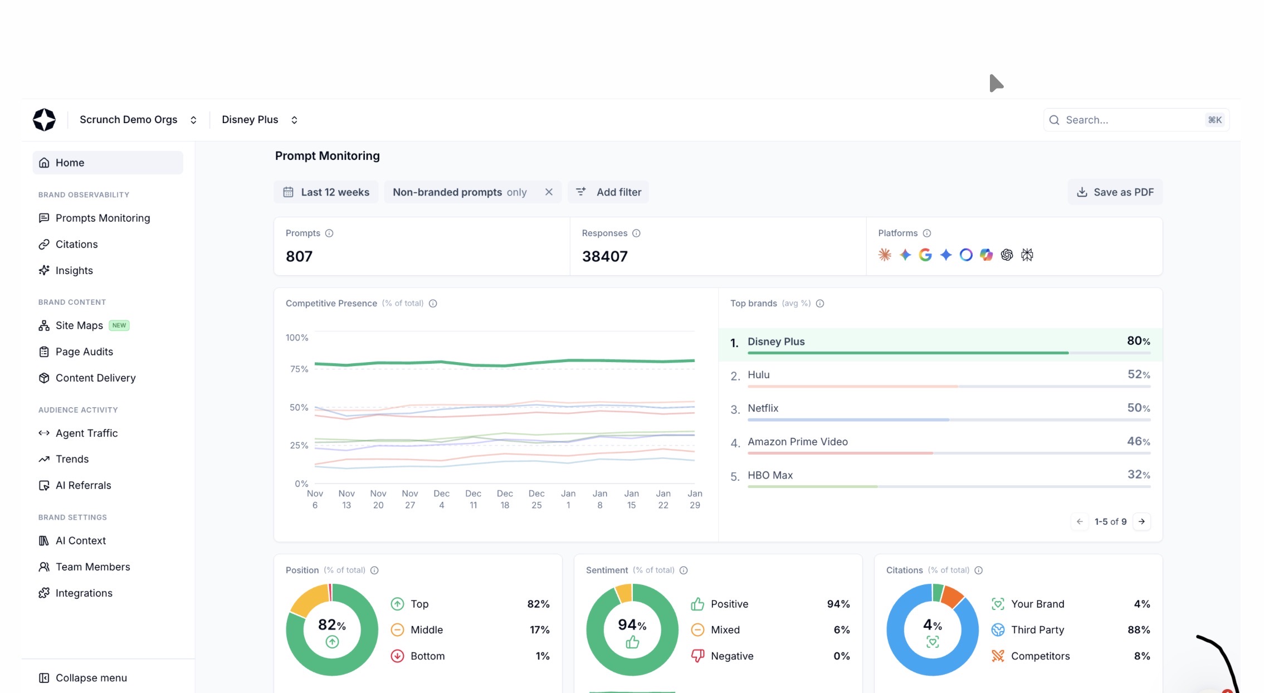This screenshot has height=693, width=1264.
Task: Click the Position card info icon
Action: point(374,570)
